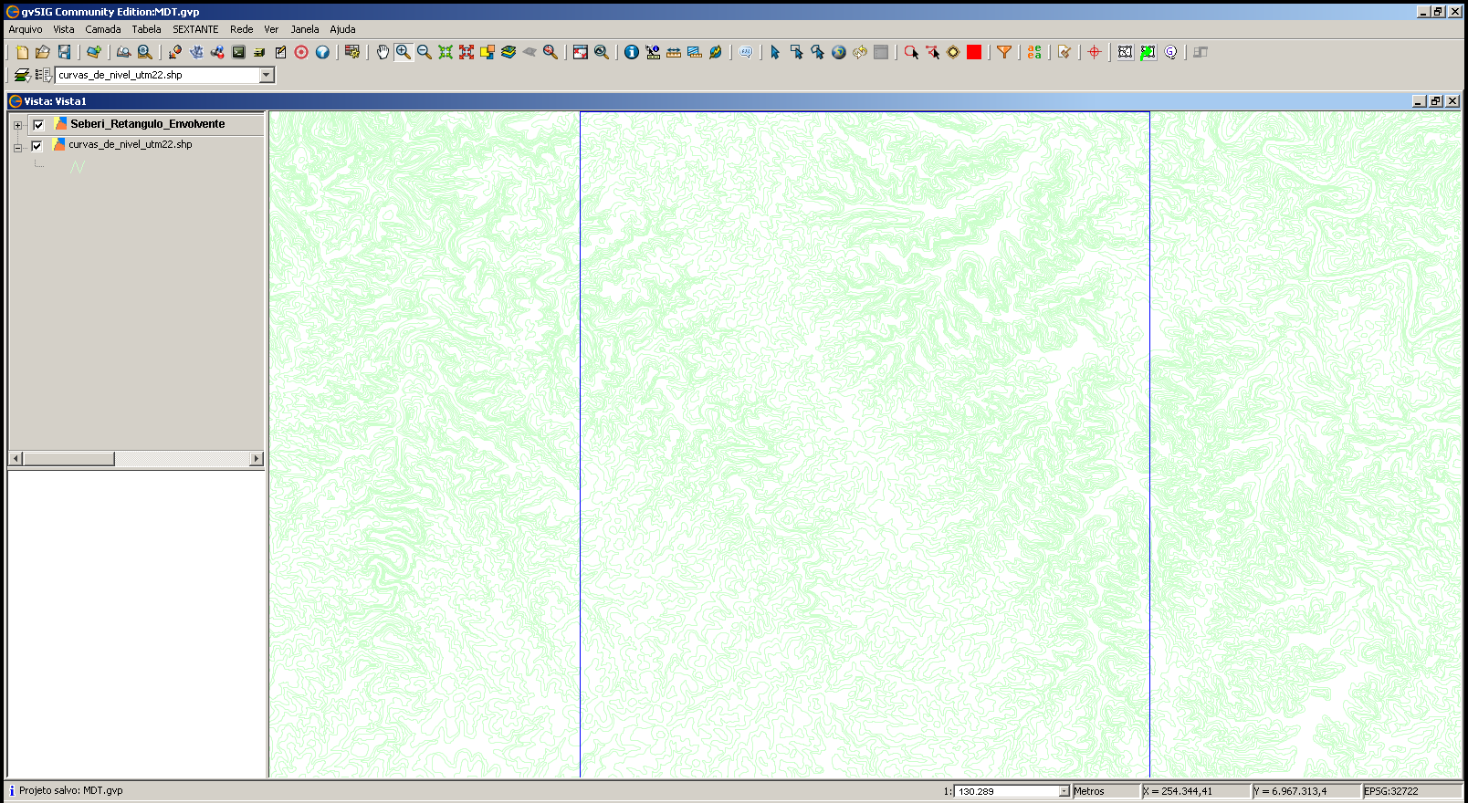Image resolution: width=1468 pixels, height=803 pixels.
Task: Create a new project with blank page icon
Action: coord(22,52)
